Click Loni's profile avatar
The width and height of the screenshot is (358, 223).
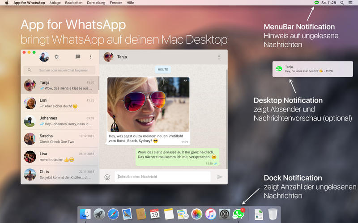(30, 103)
